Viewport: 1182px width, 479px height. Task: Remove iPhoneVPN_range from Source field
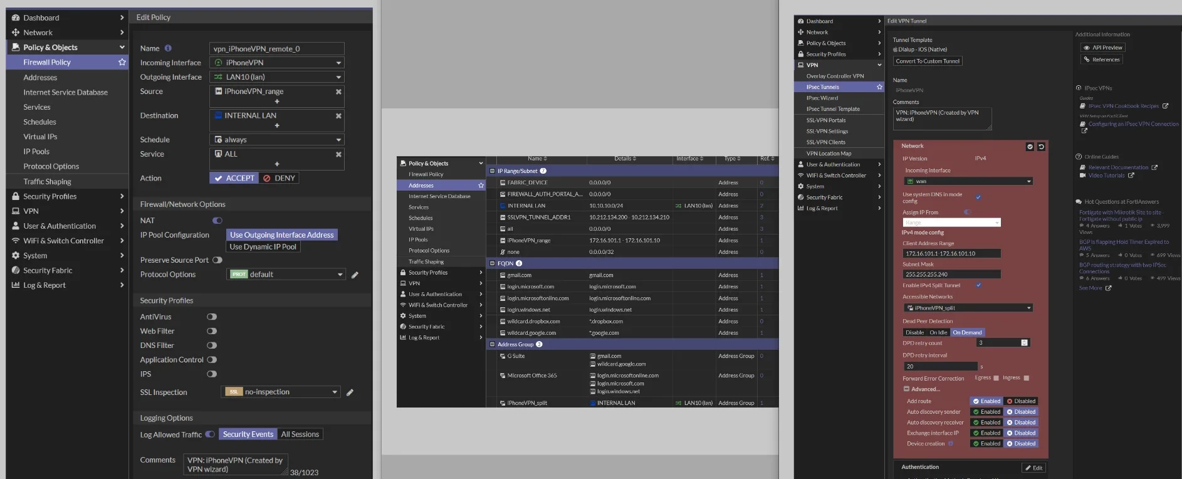click(x=338, y=92)
